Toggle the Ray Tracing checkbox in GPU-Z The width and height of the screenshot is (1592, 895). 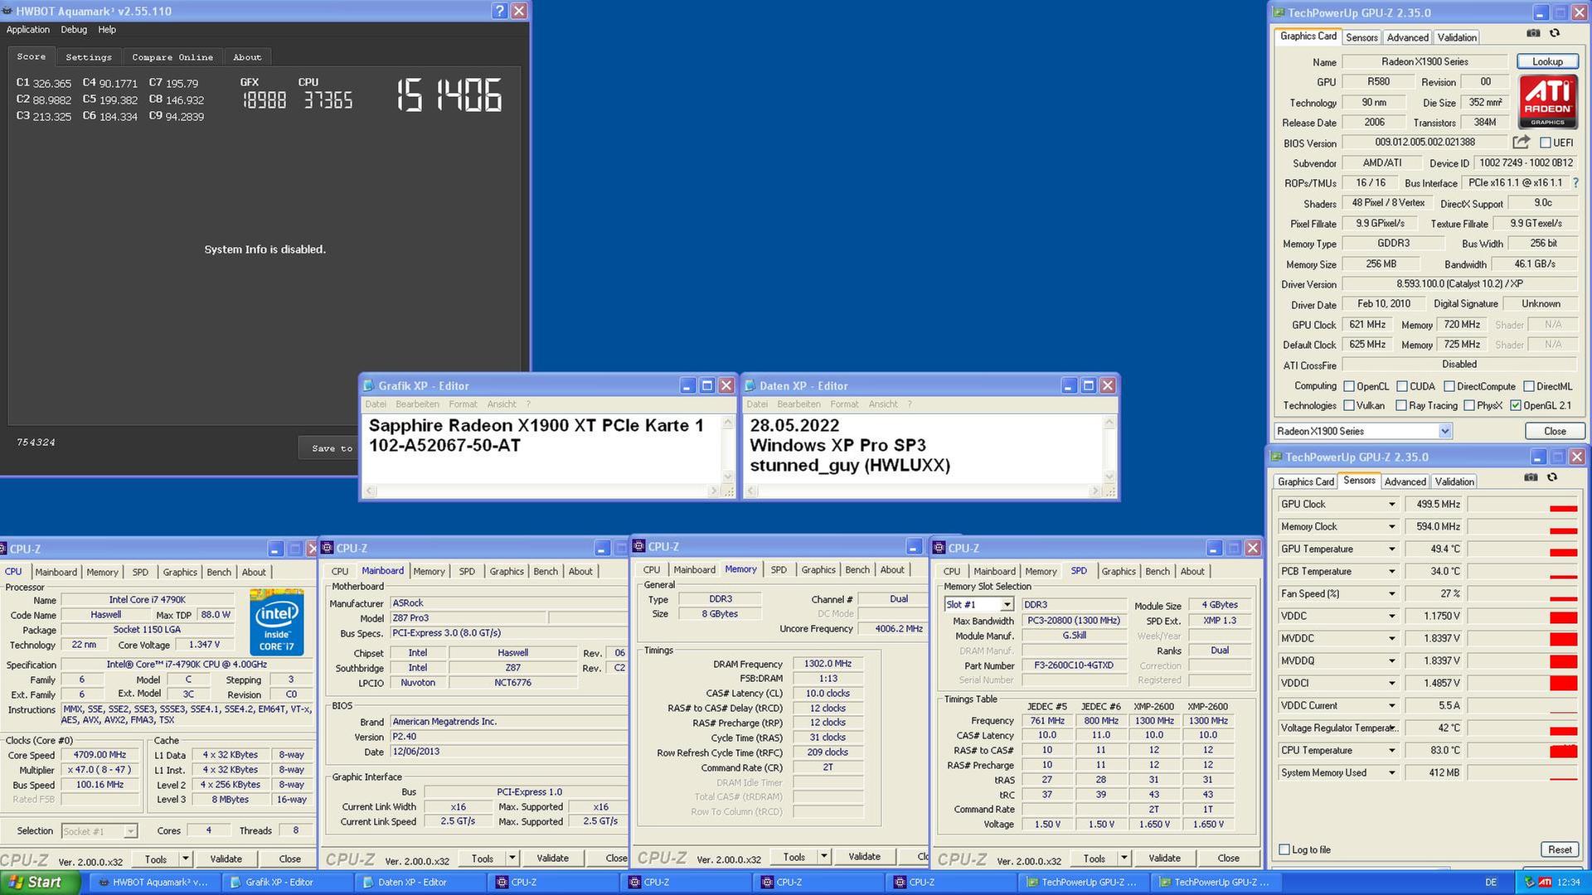[1401, 405]
